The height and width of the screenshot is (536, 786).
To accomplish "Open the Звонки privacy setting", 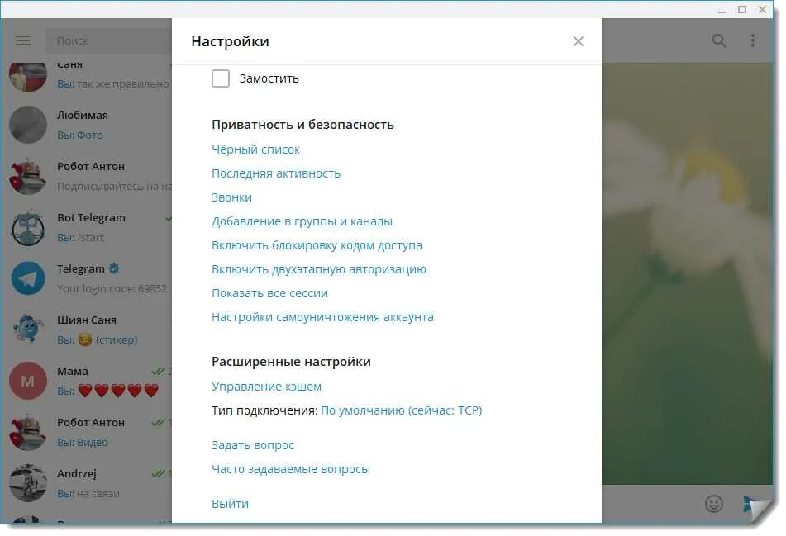I will point(231,197).
